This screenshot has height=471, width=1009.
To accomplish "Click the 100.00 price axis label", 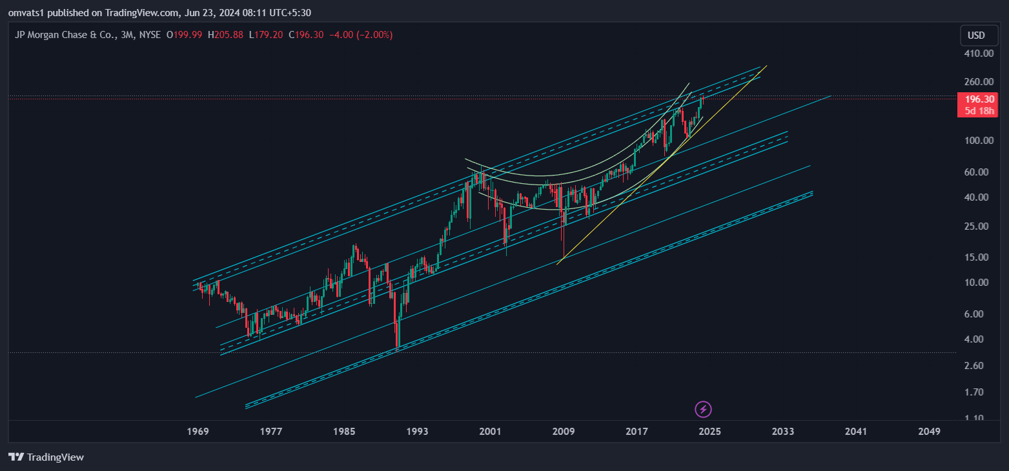I will pos(979,141).
